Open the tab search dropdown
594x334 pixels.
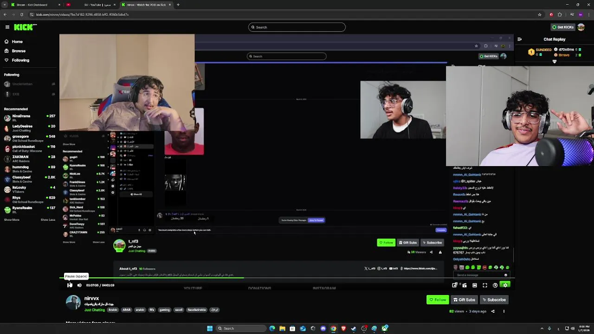point(5,5)
